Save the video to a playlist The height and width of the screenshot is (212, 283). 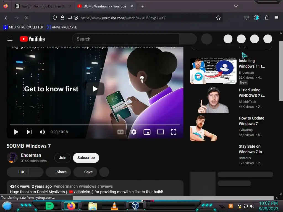85,172
